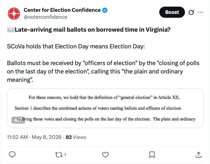Click the 11:52 AM · May 8, 2026 timestamp
210x164 pixels.
tap(34, 137)
